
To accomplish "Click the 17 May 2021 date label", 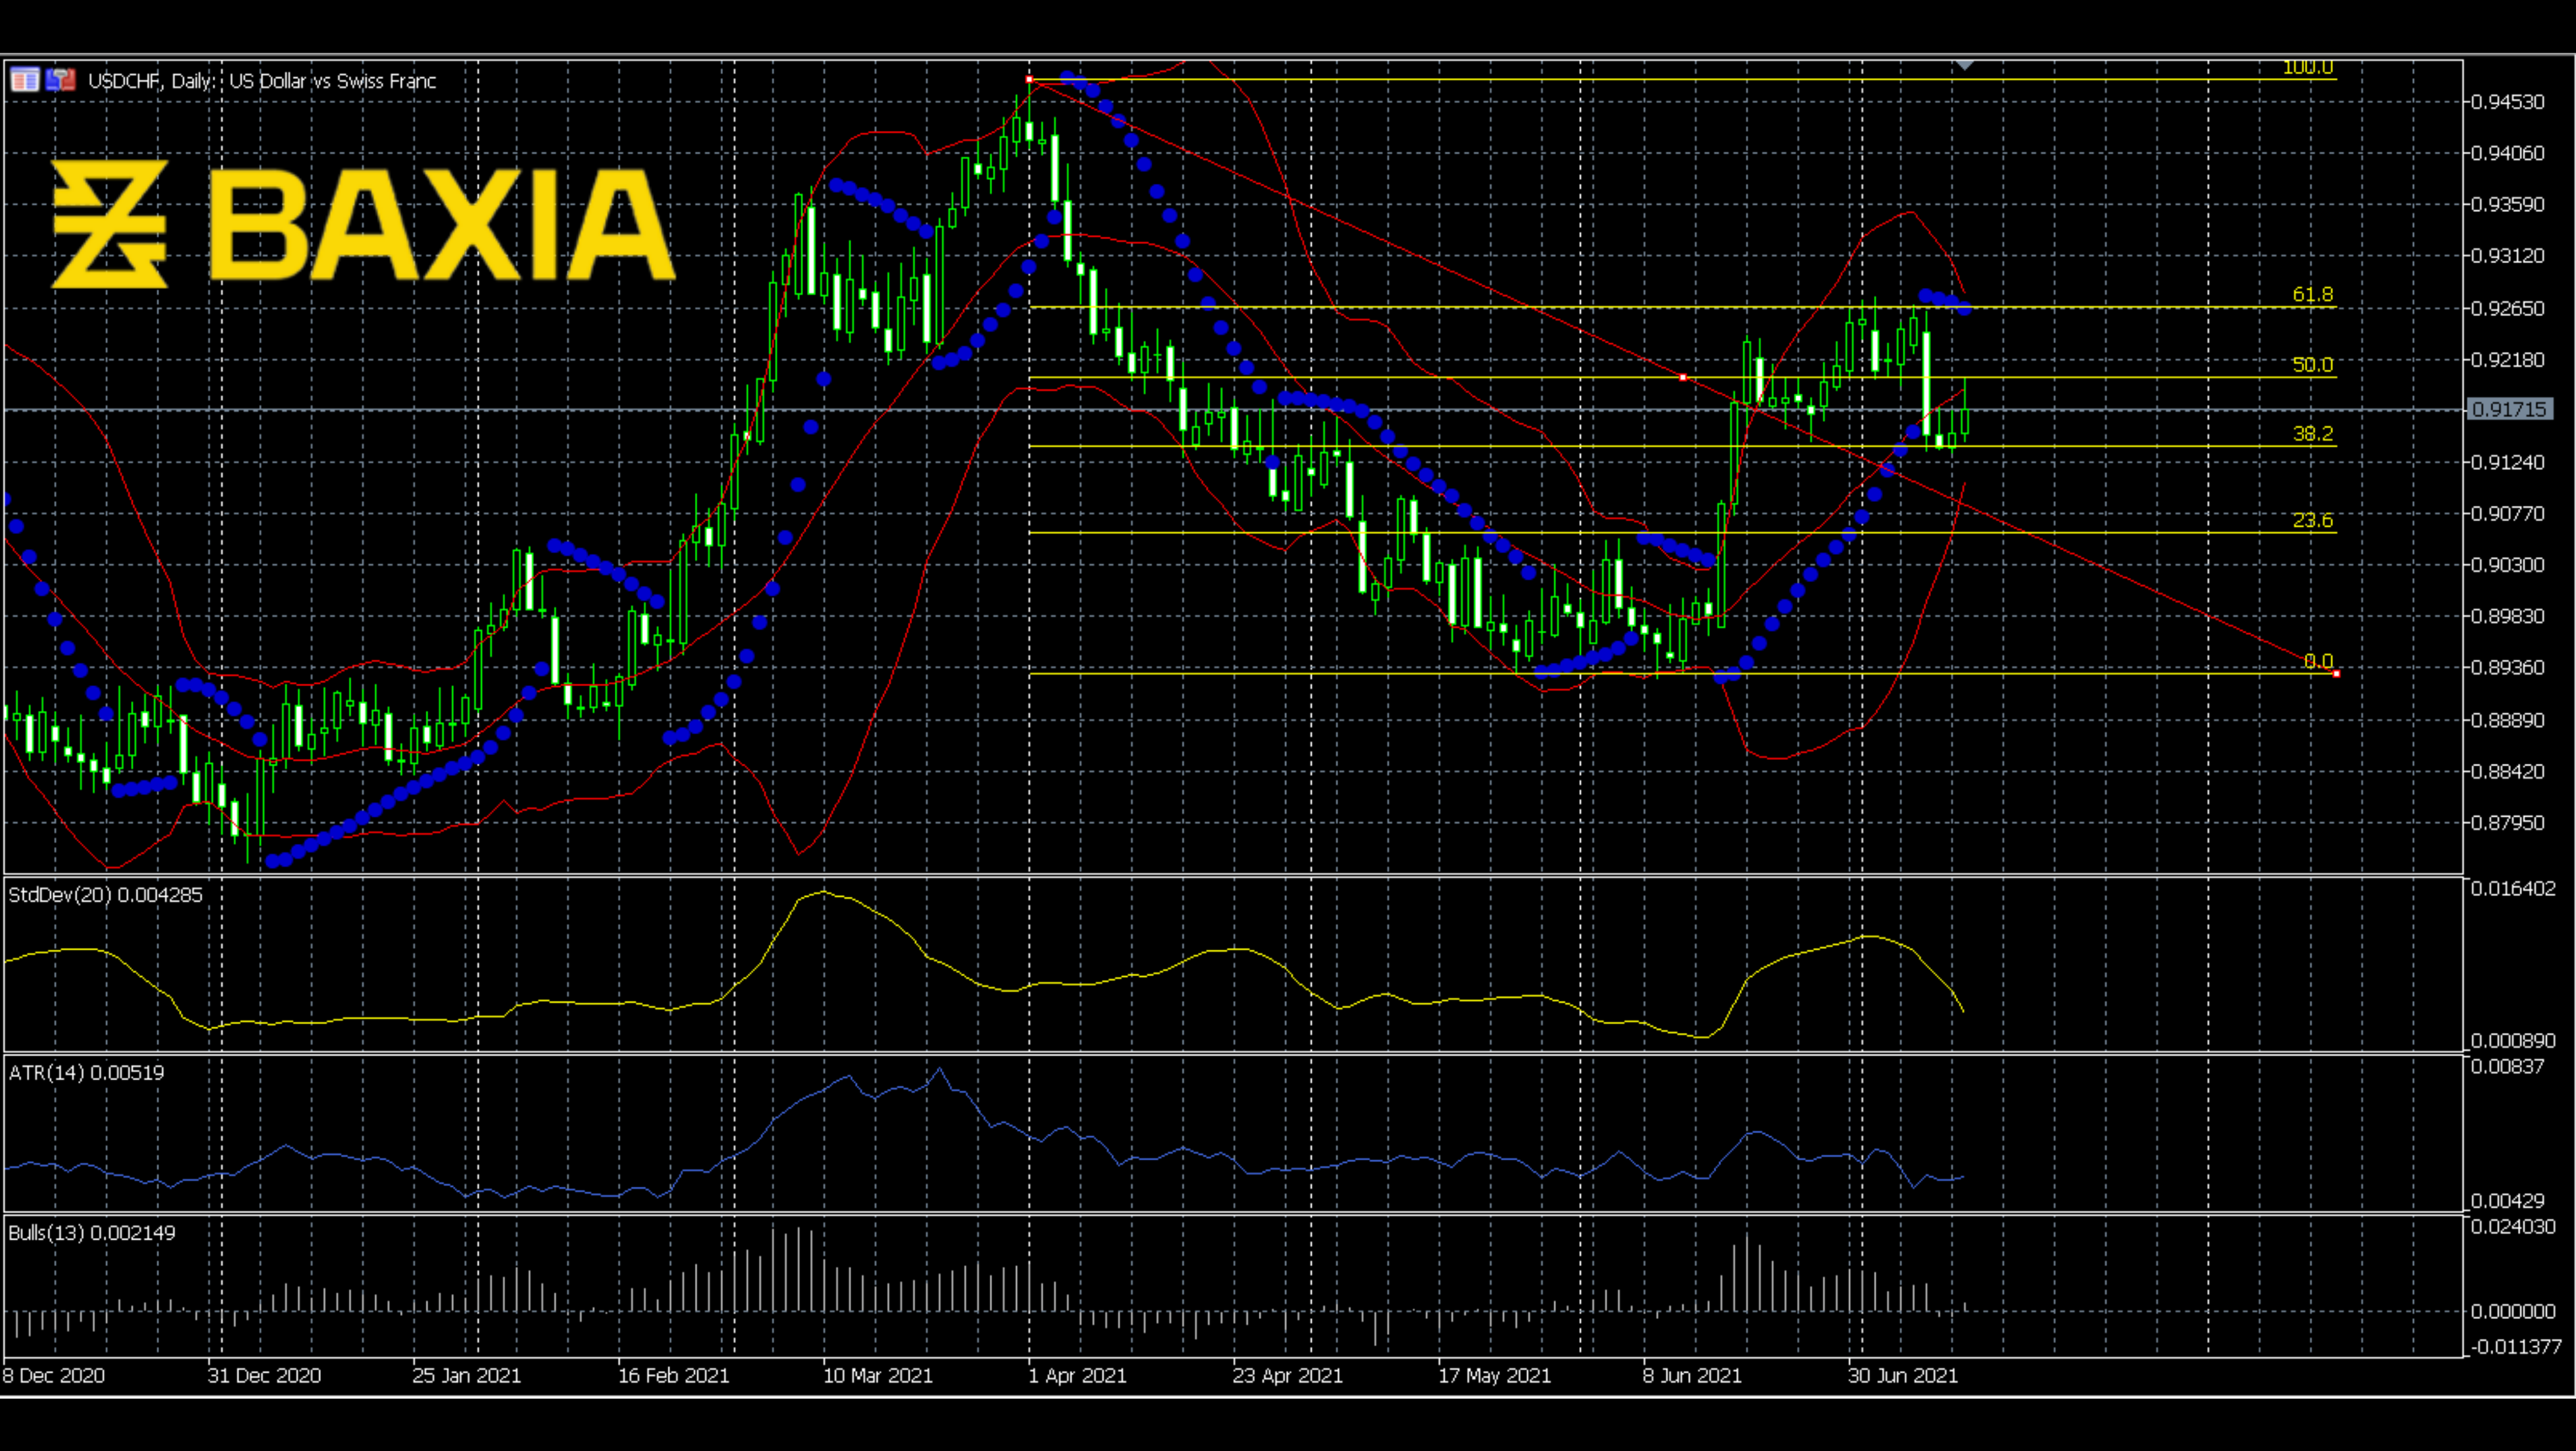I will coord(1495,1376).
